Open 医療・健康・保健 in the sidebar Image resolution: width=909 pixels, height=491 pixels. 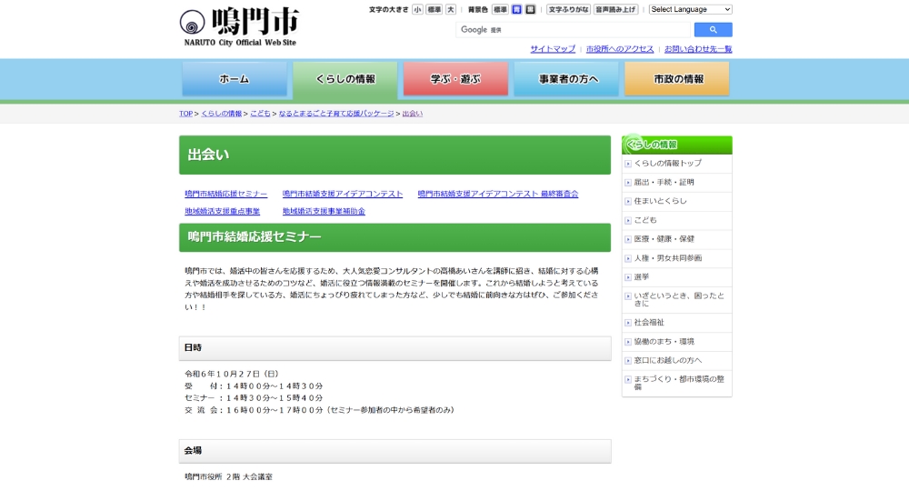[664, 239]
